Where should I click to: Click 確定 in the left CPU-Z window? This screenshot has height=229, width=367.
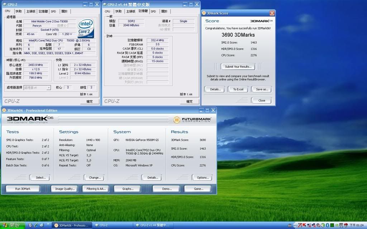point(89,101)
